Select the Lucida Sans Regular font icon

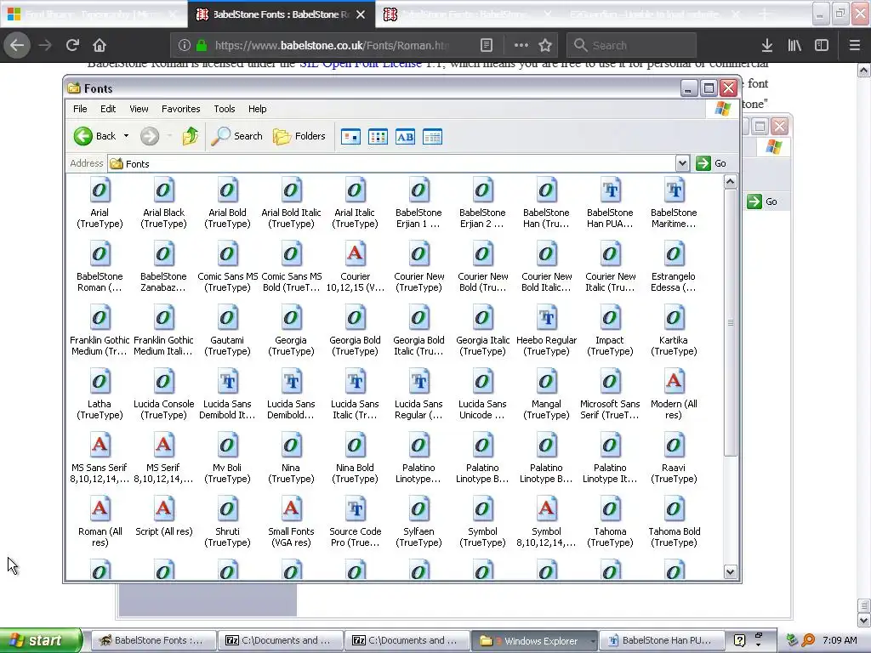coord(418,382)
